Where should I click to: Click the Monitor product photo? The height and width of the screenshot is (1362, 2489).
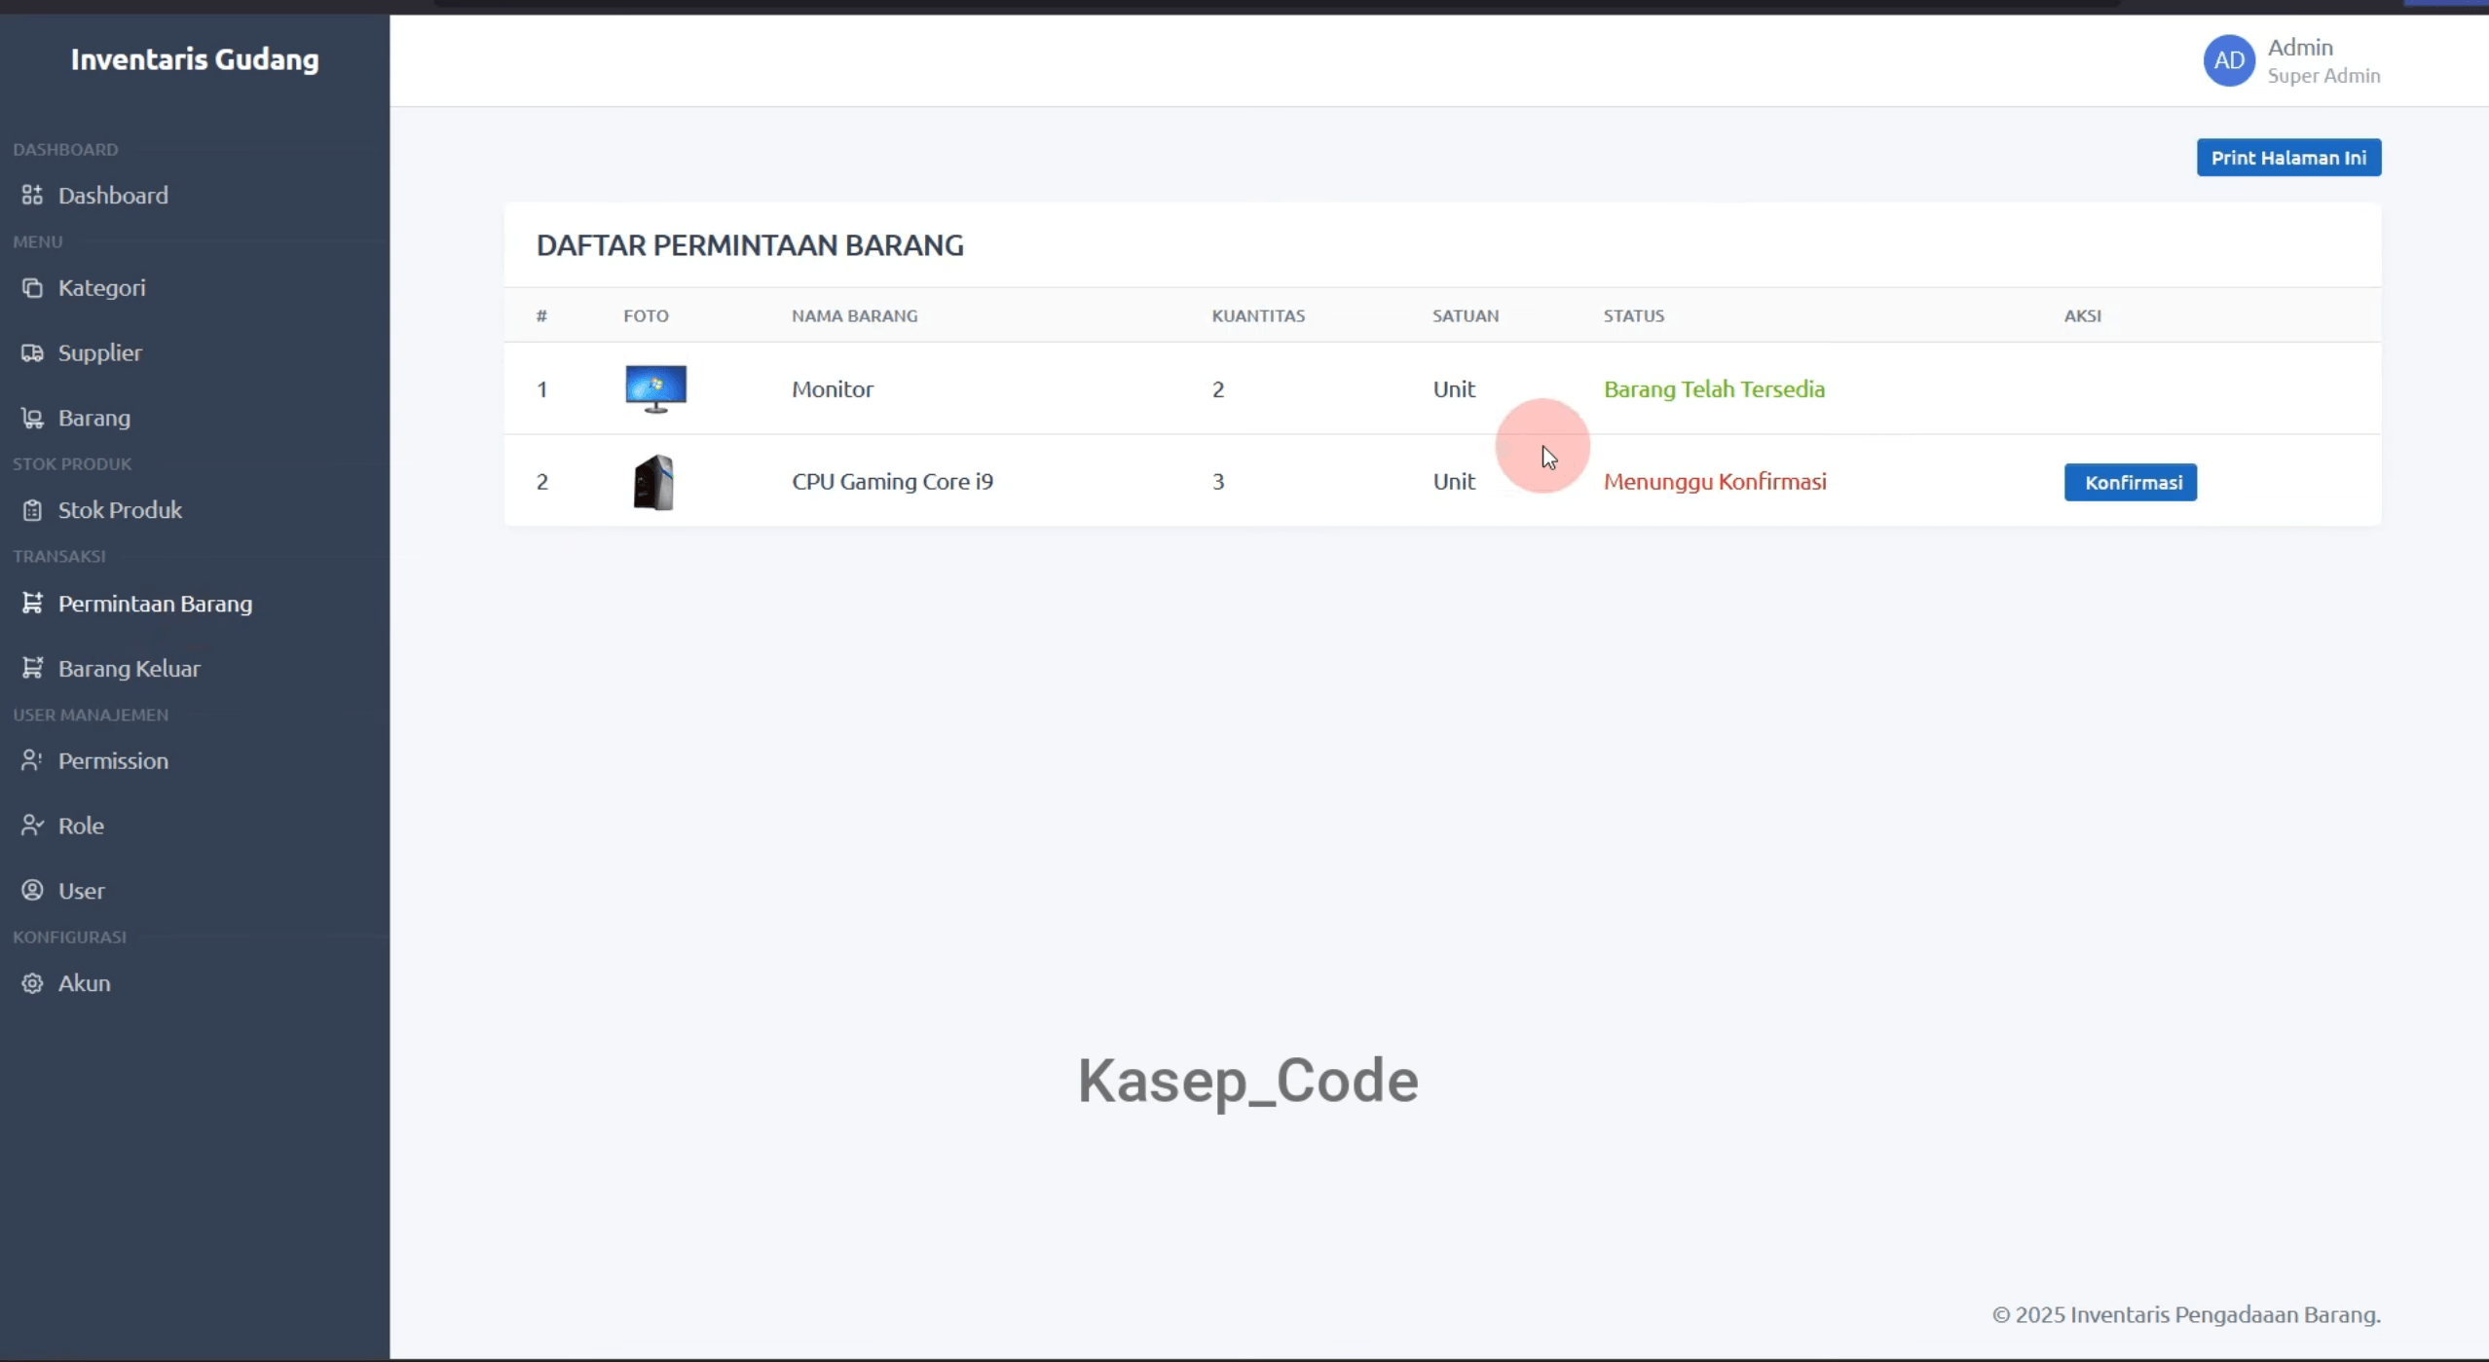coord(655,388)
